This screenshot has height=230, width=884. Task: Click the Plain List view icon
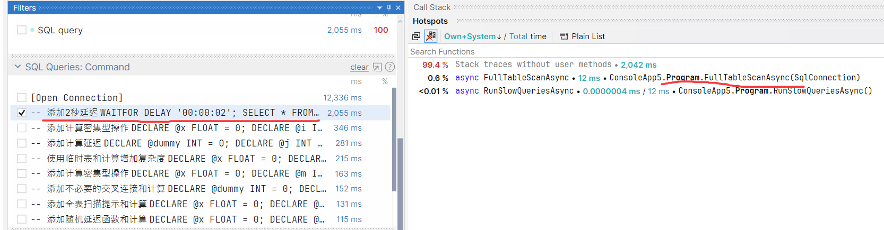click(x=564, y=36)
